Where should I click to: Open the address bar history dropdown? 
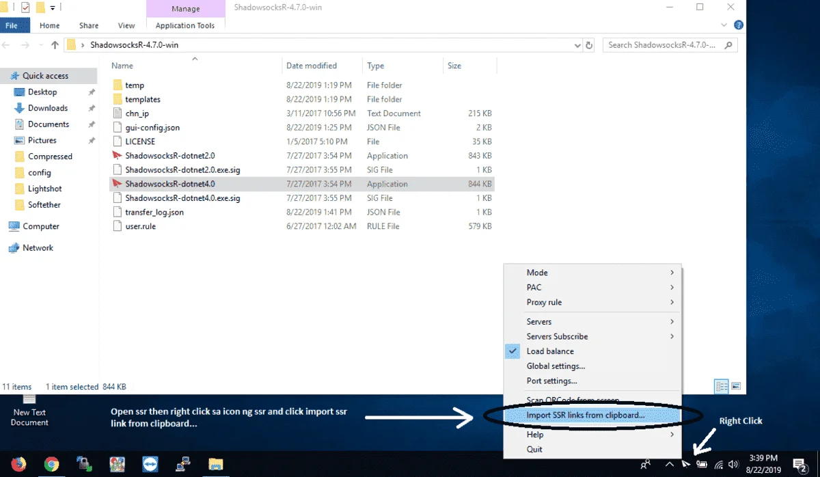click(x=577, y=45)
